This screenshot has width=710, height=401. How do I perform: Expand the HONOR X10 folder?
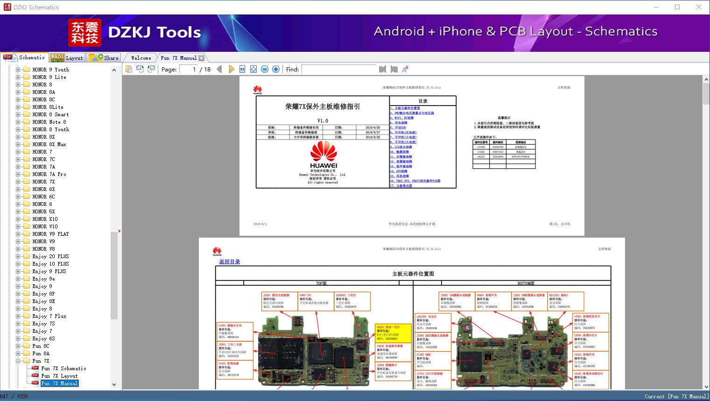pos(18,219)
